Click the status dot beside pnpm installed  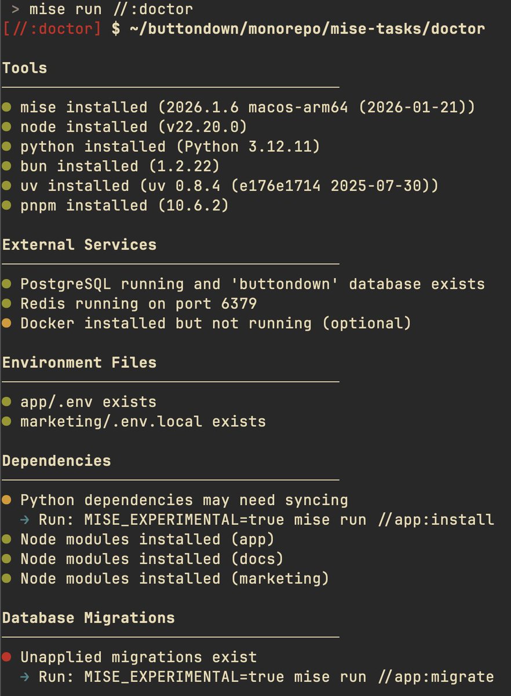pyautogui.click(x=6, y=206)
